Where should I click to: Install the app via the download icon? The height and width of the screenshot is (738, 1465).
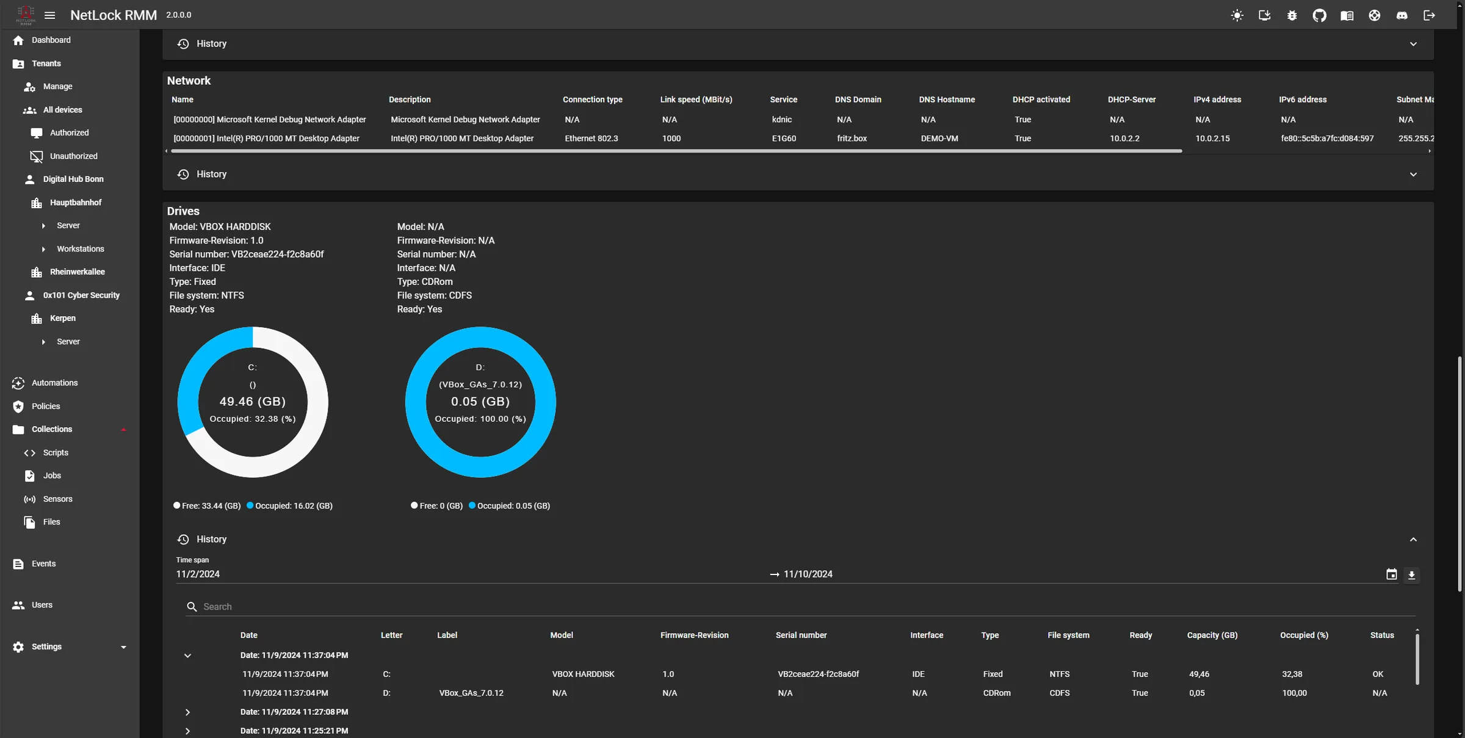click(1264, 15)
